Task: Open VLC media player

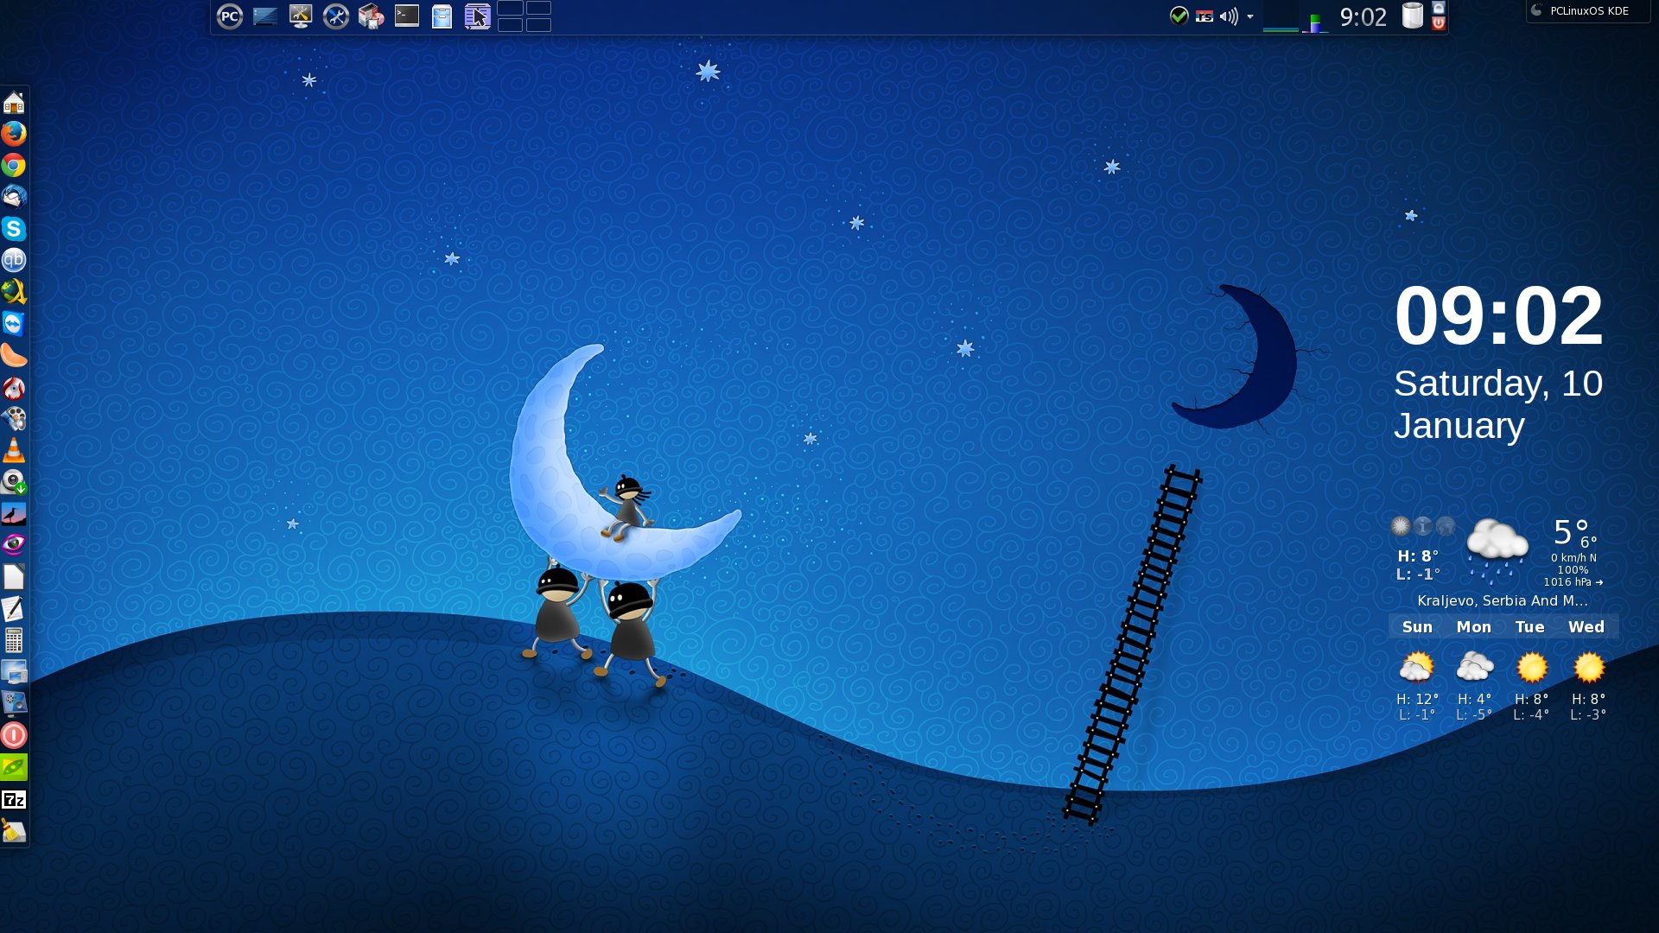Action: point(13,450)
